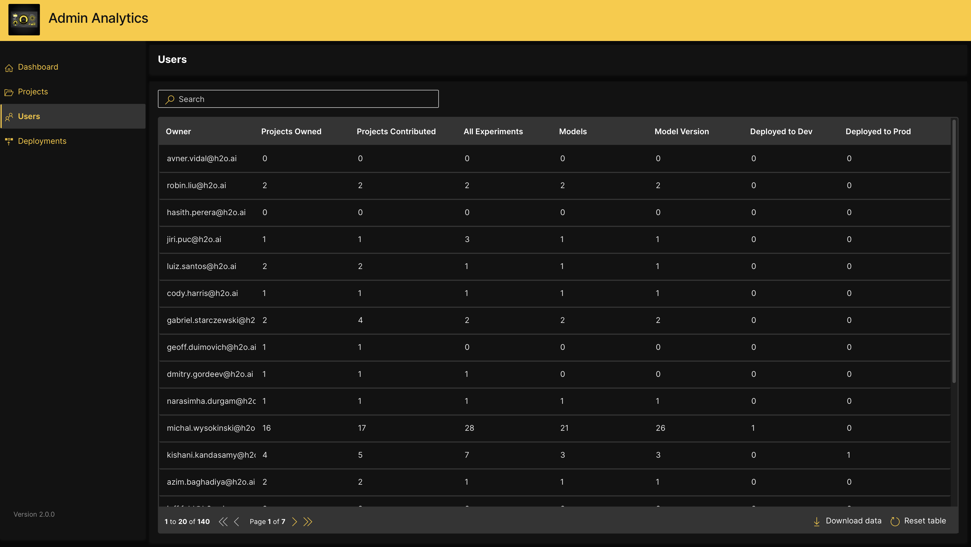This screenshot has width=971, height=547.
Task: Go to the first page using double-left arrows
Action: click(x=223, y=521)
